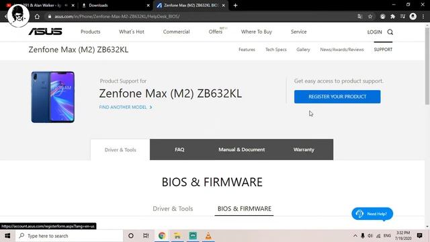Click the ASUS logo
This screenshot has height=242, width=430.
coord(45,32)
